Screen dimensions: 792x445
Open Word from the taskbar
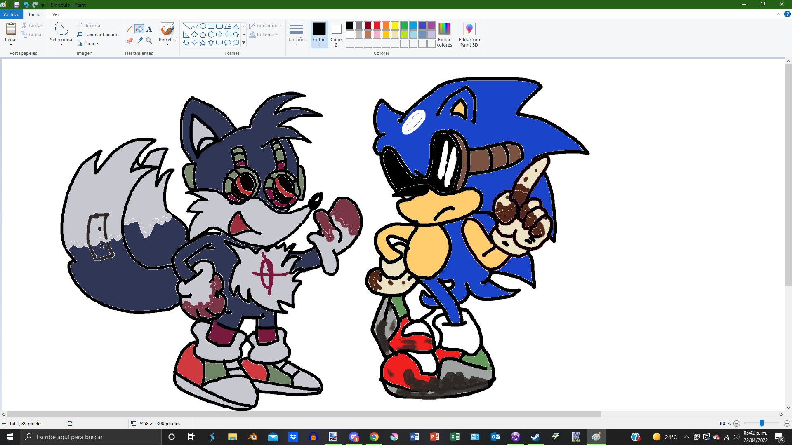(x=415, y=437)
